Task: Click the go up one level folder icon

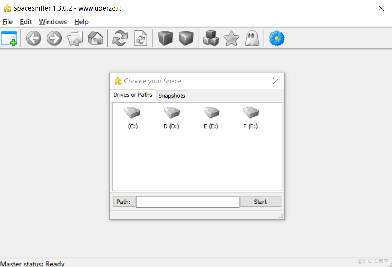Action: [75, 38]
